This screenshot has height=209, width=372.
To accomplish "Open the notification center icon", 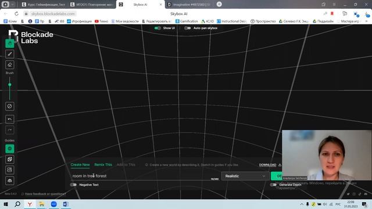I will tap(364, 204).
